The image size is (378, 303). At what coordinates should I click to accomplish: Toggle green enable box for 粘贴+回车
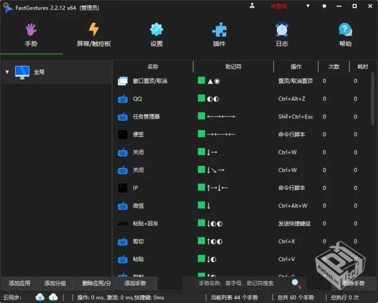201,223
